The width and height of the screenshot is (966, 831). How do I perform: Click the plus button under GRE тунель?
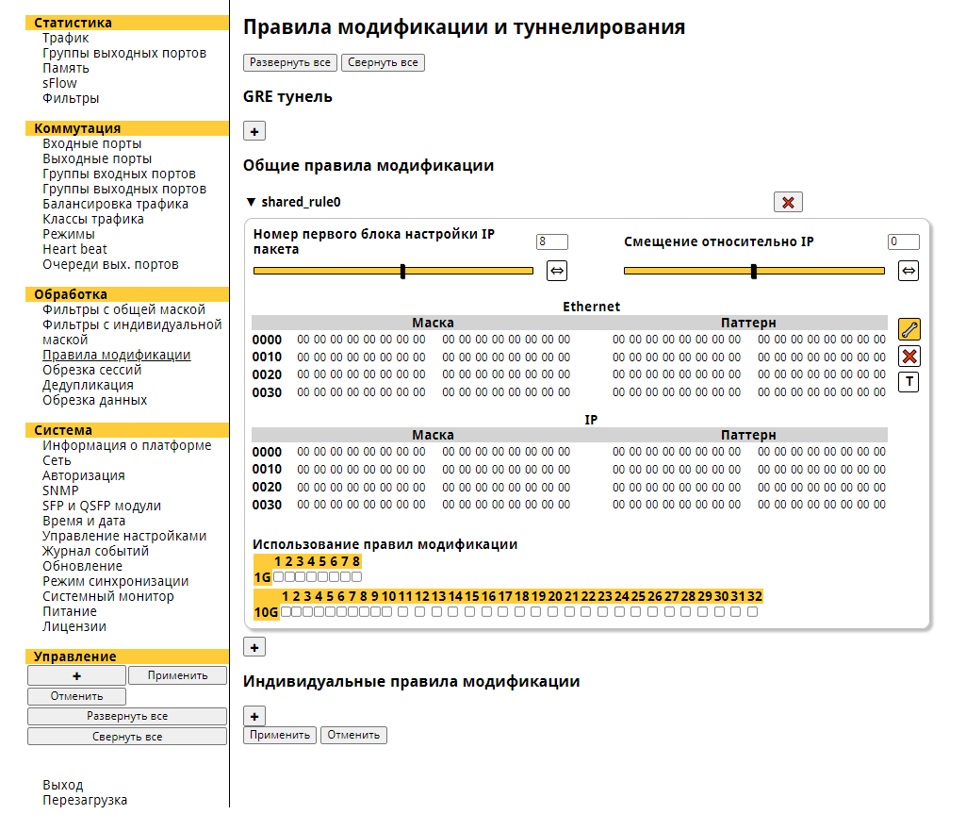pos(254,131)
